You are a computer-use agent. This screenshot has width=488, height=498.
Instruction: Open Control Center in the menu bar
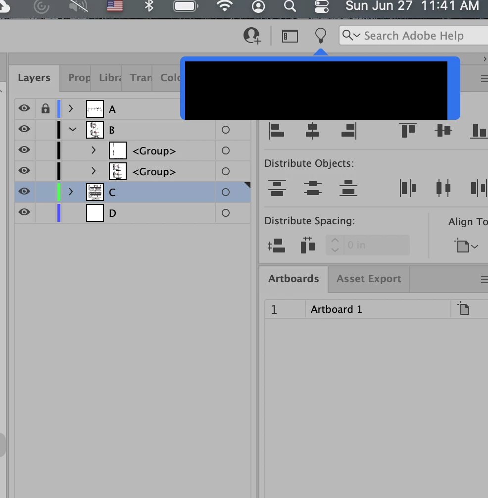(322, 6)
